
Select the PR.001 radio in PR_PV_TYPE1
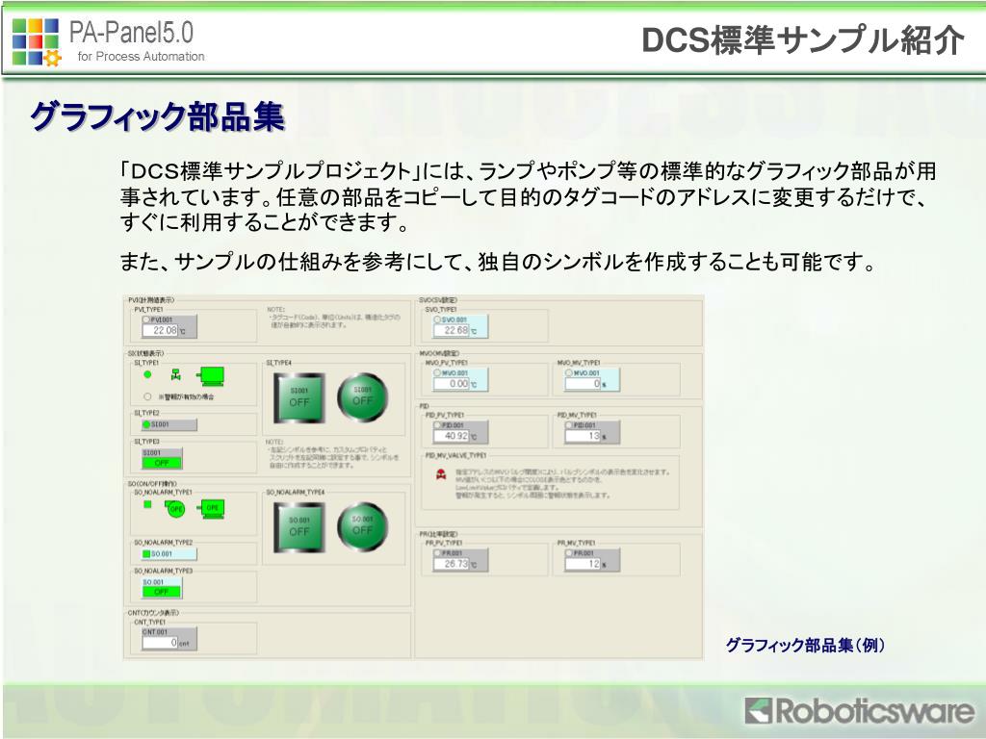pyautogui.click(x=438, y=553)
